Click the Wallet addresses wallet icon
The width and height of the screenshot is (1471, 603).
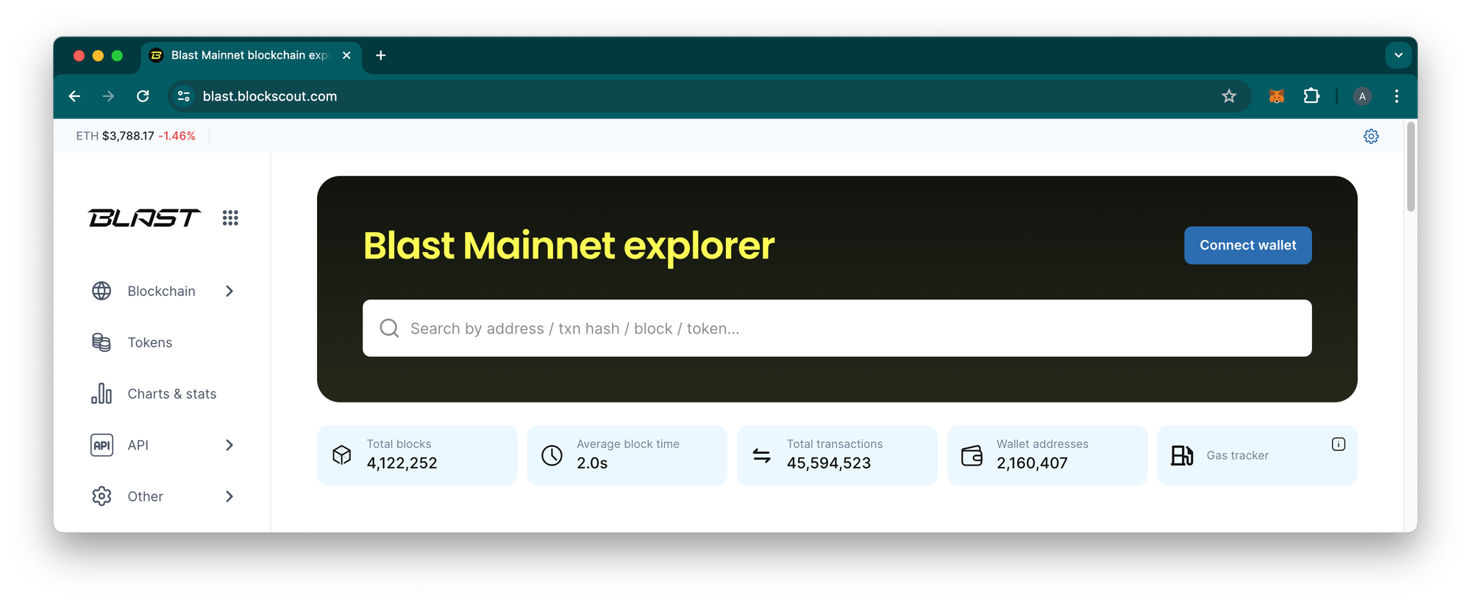[x=972, y=455]
